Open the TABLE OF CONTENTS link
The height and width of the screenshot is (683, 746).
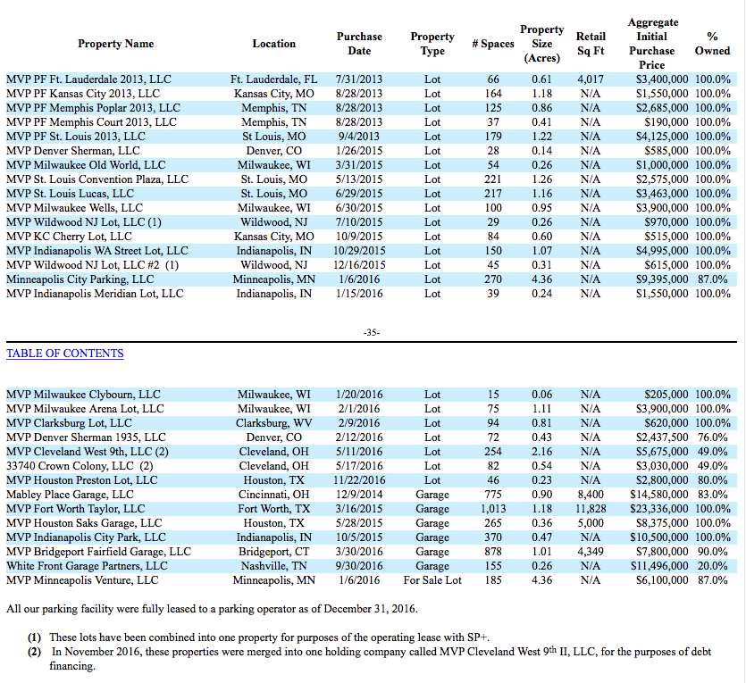tap(64, 354)
